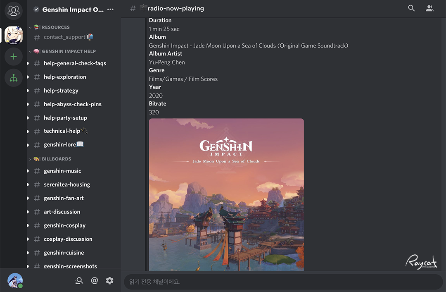This screenshot has width=446, height=292.
Task: Expand threads arrow for help-party-setup
Action: point(28,118)
